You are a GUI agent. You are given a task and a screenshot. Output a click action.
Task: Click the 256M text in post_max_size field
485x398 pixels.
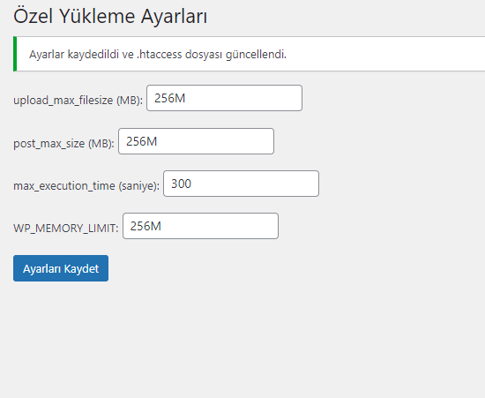tap(142, 141)
